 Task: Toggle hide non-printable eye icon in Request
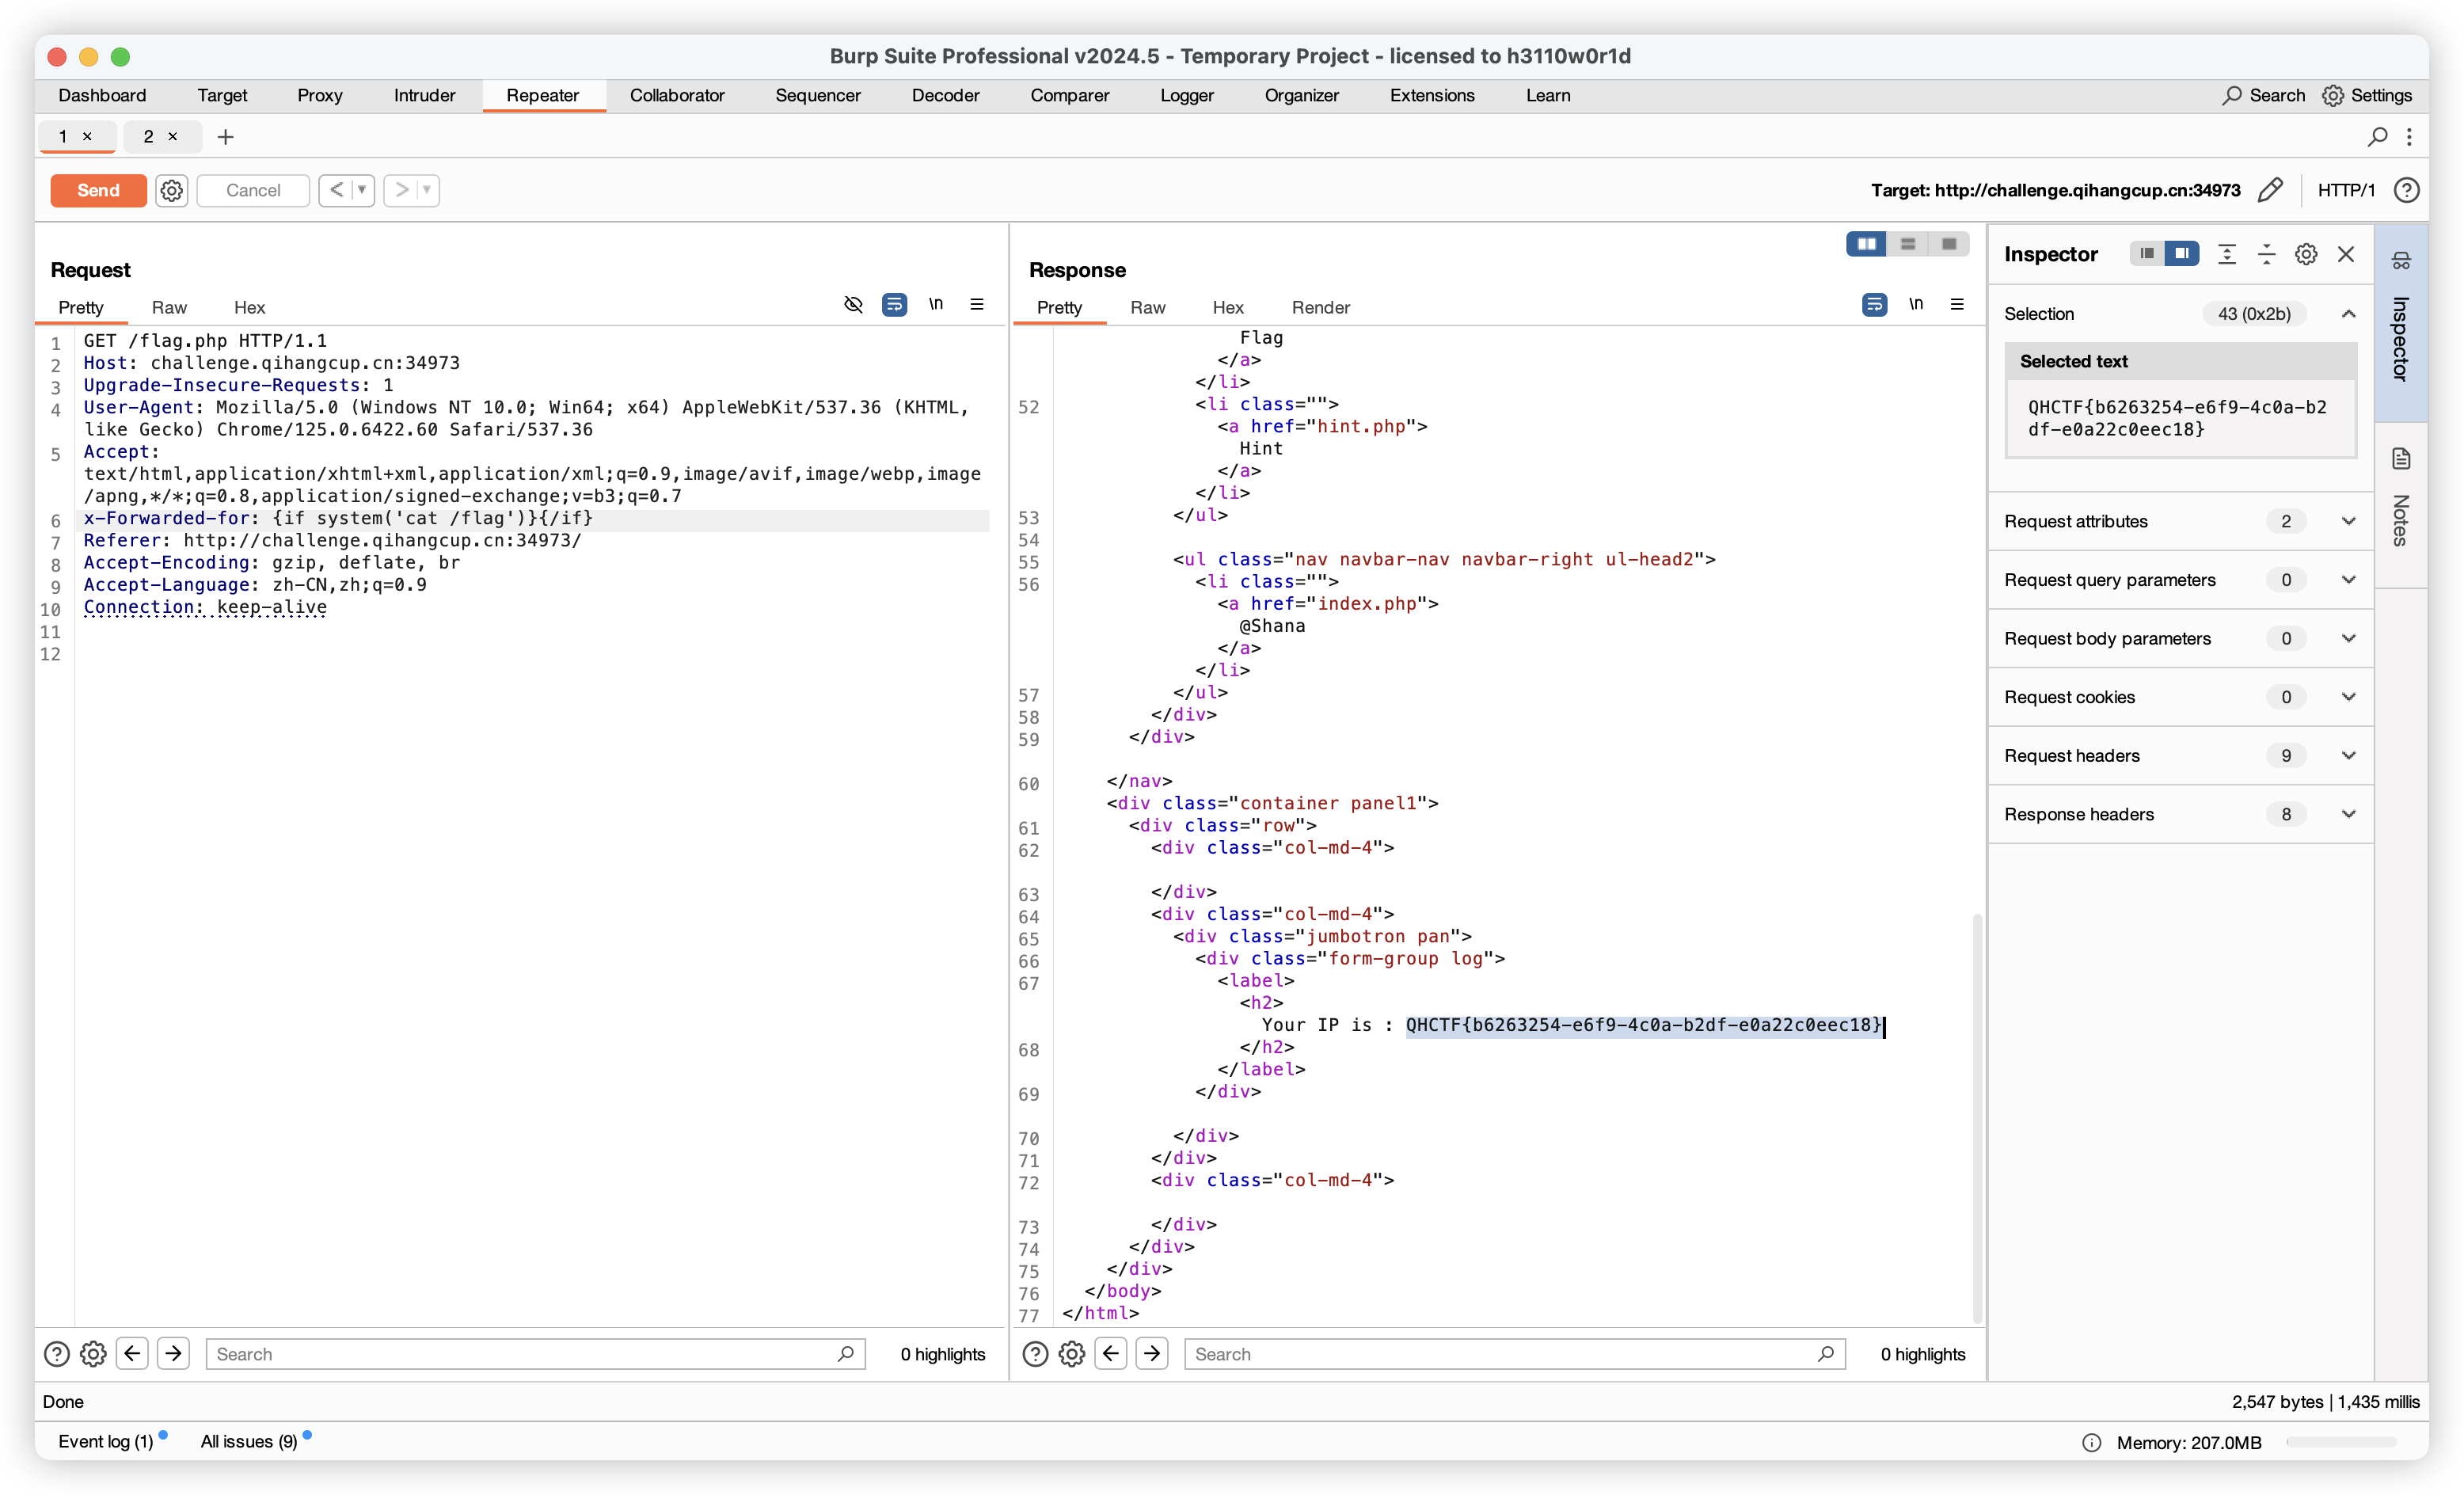[x=853, y=304]
